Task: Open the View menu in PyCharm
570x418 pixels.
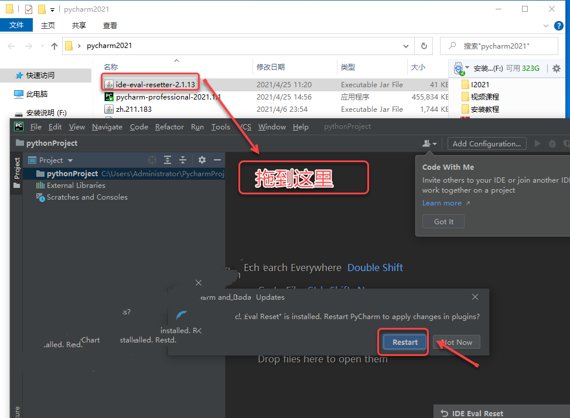Action: [x=77, y=126]
